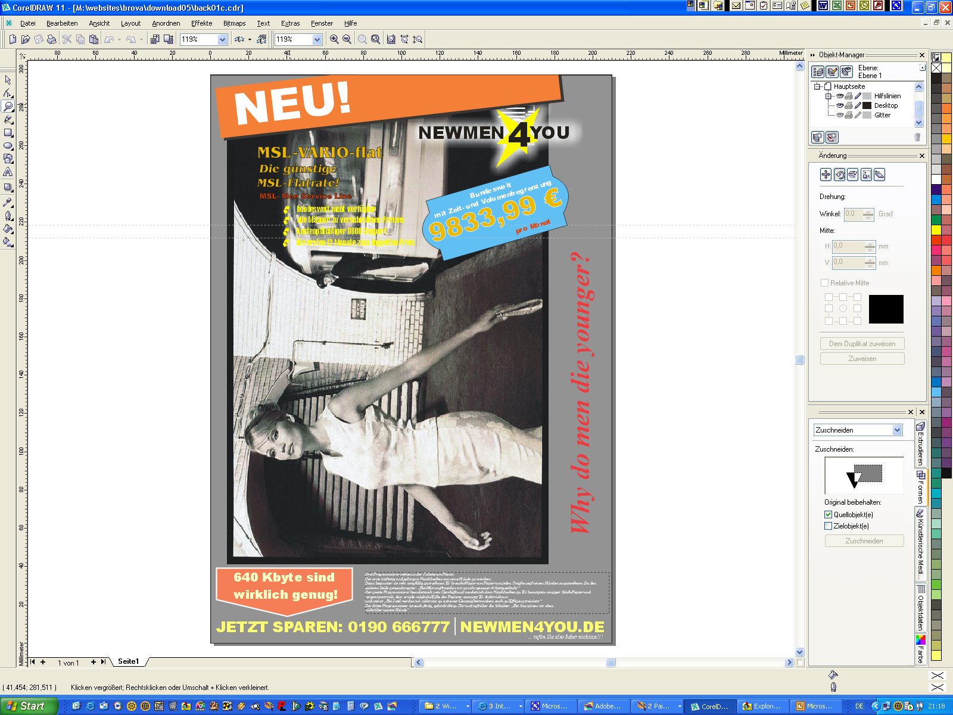953x715 pixels.
Task: Click the Zuweisen button
Action: [862, 359]
